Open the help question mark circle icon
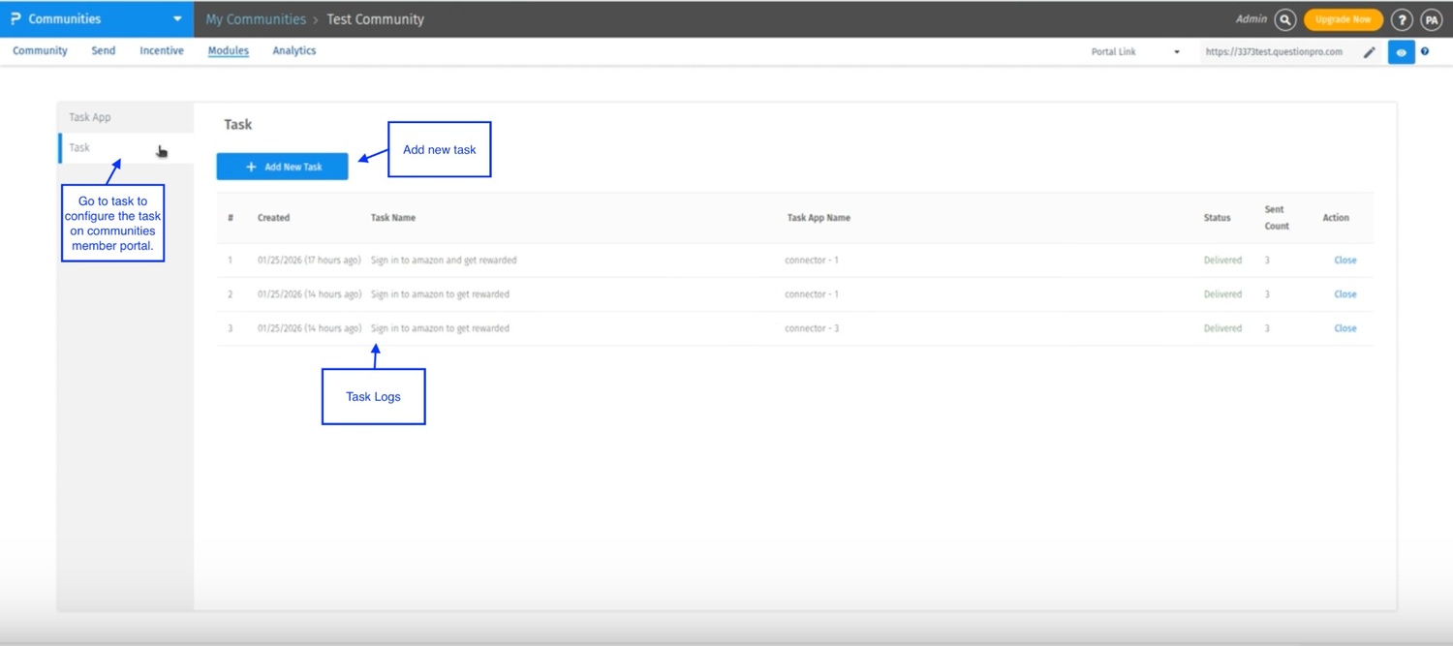Viewport: 1453px width, 646px height. (x=1402, y=19)
